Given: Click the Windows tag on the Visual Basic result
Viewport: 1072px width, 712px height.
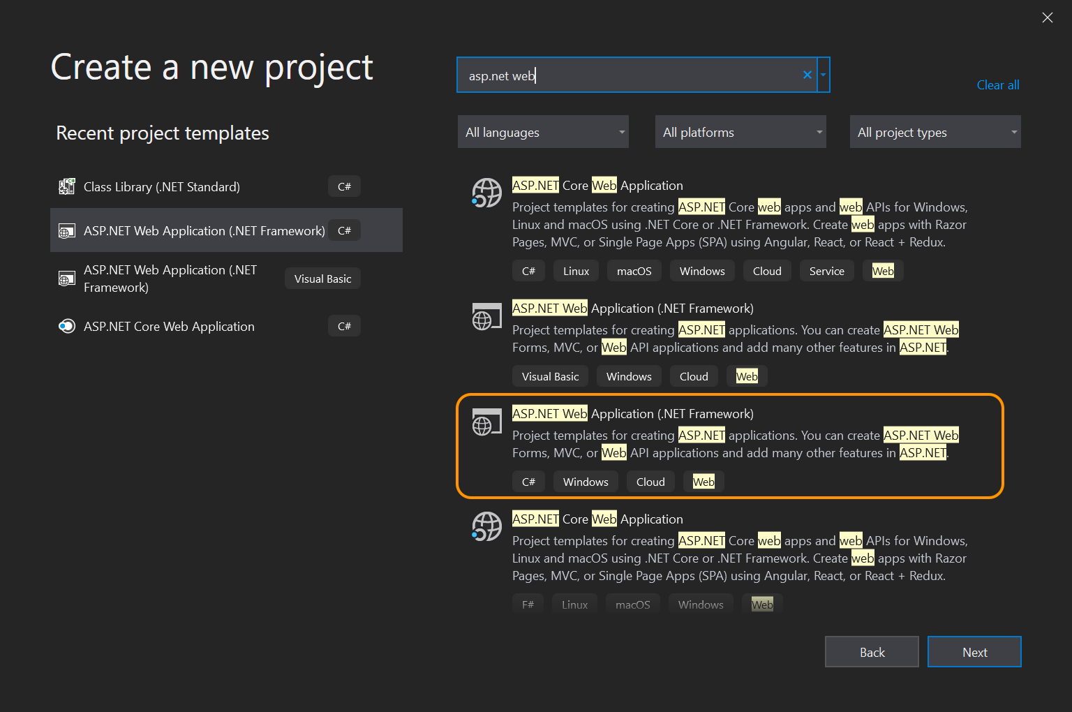Looking at the screenshot, I should click(629, 376).
